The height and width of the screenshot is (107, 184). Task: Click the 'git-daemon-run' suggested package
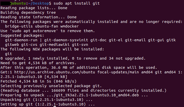pyautogui.click(x=21, y=40)
